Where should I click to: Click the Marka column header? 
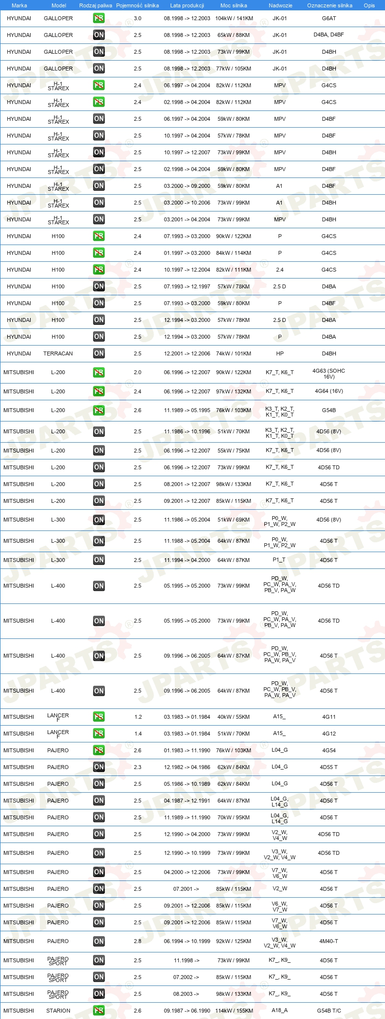[x=19, y=5]
